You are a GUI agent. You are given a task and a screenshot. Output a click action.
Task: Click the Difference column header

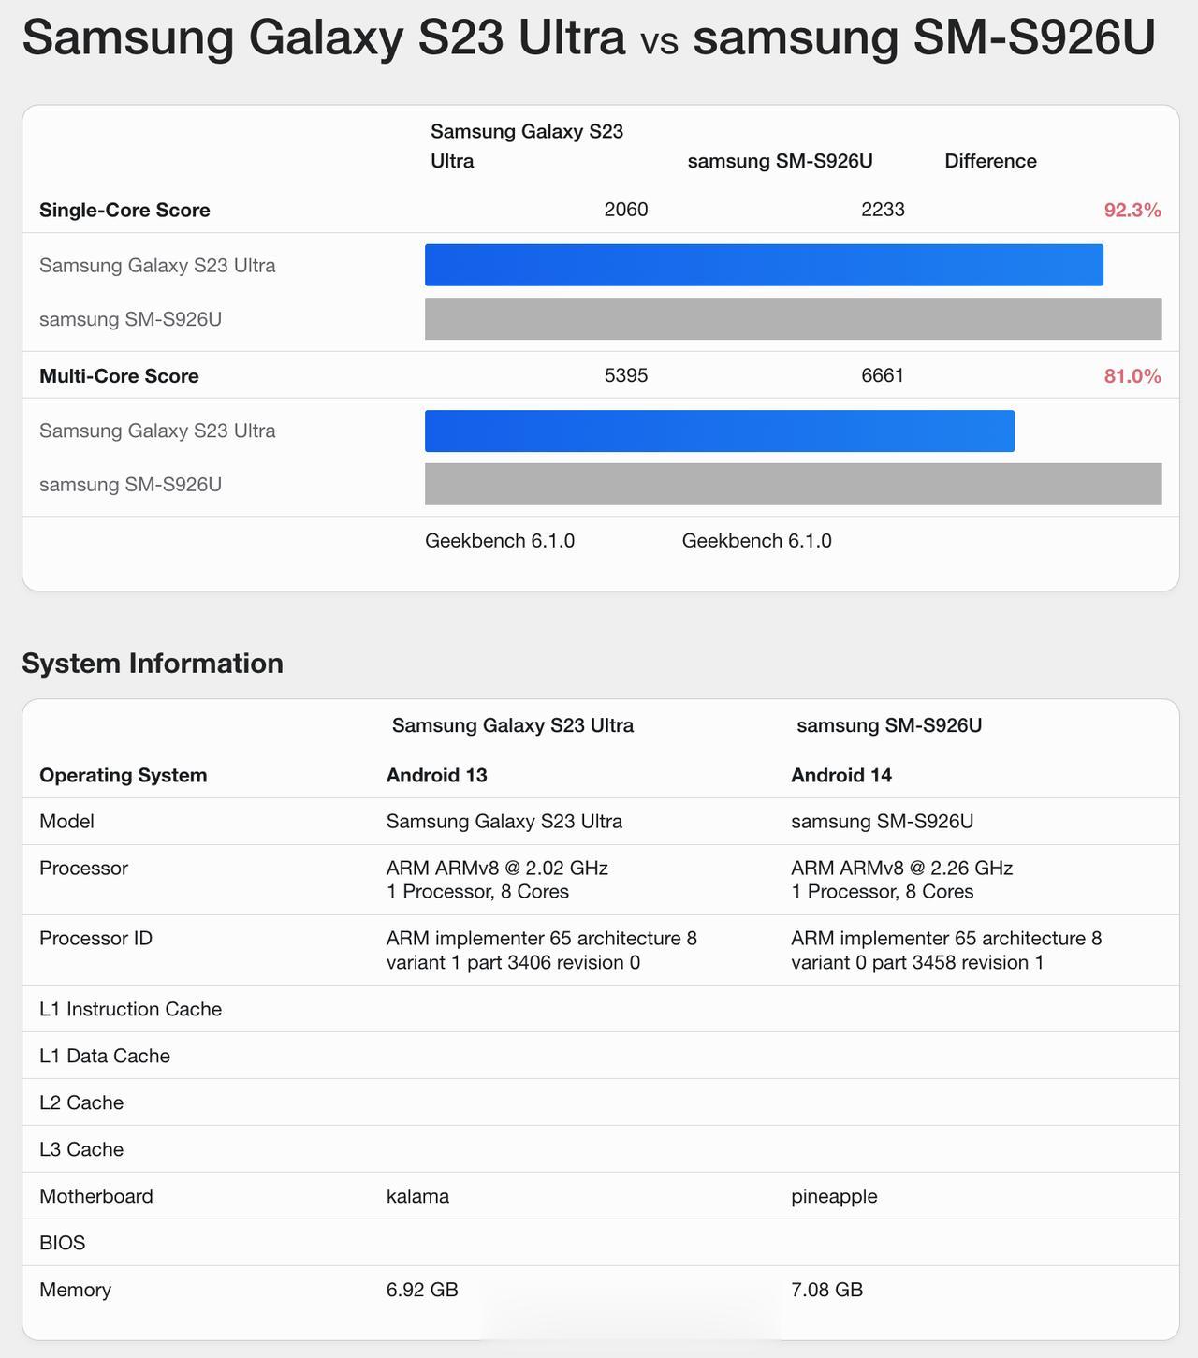990,161
